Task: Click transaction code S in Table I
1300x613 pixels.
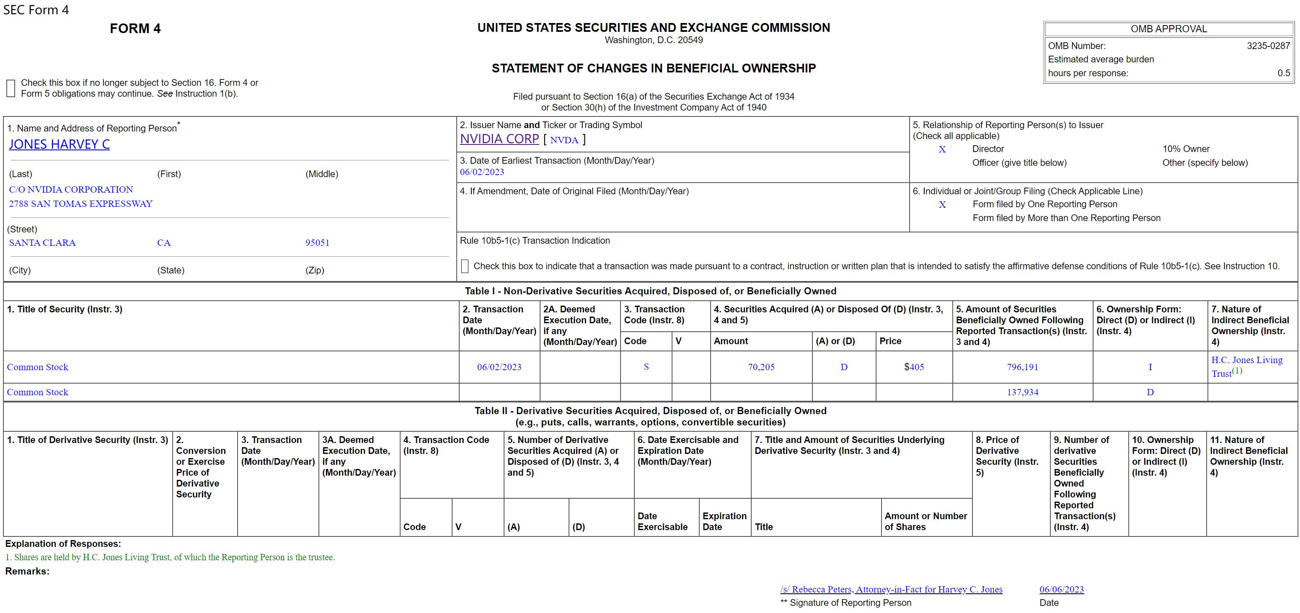Action: point(646,367)
